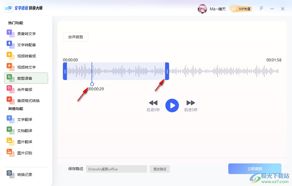
Task: Click 放弃裁剪 to discard trimming
Action: pyautogui.click(x=75, y=37)
